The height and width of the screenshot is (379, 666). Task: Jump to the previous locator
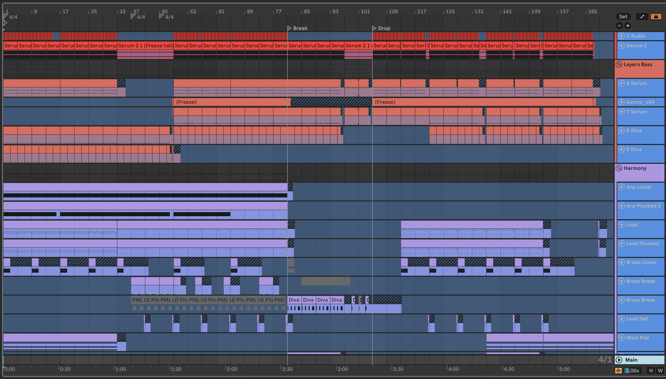619,25
